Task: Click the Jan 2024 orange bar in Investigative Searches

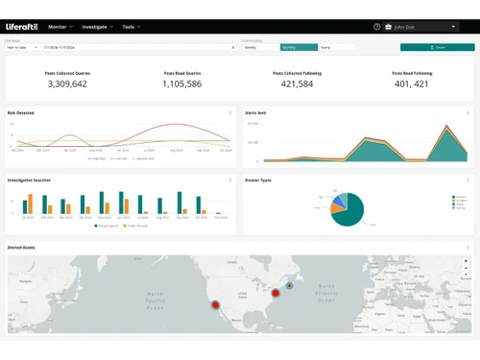Action: (31, 204)
